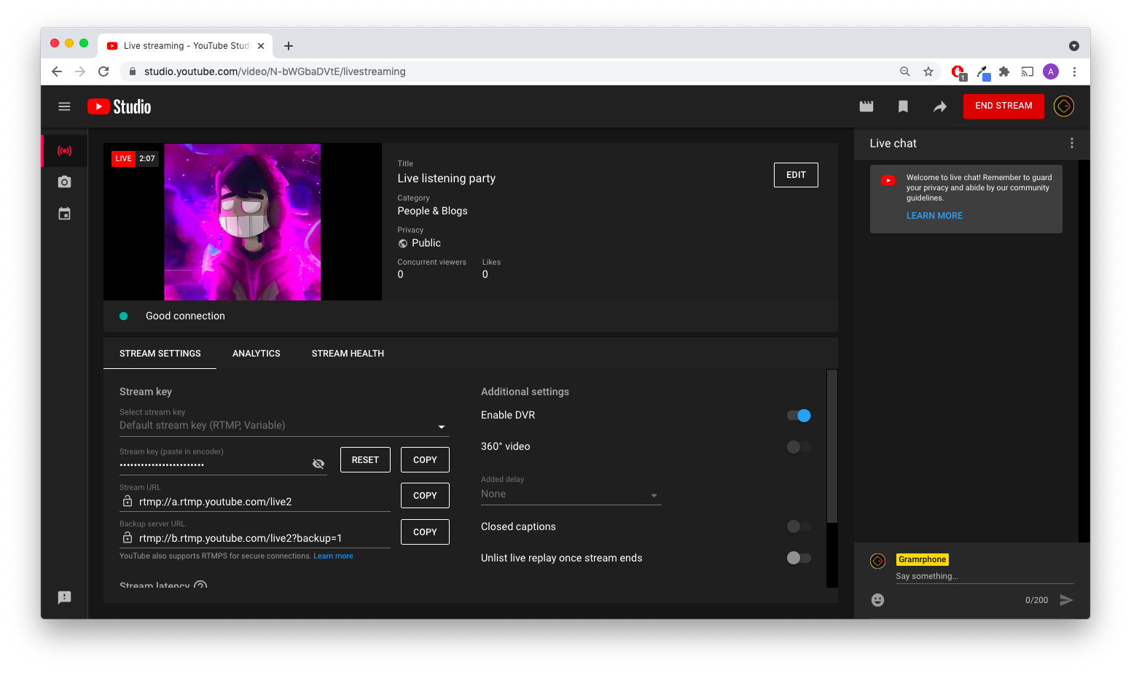Click the red extension icon with badge
1131x673 pixels.
pyautogui.click(x=958, y=72)
